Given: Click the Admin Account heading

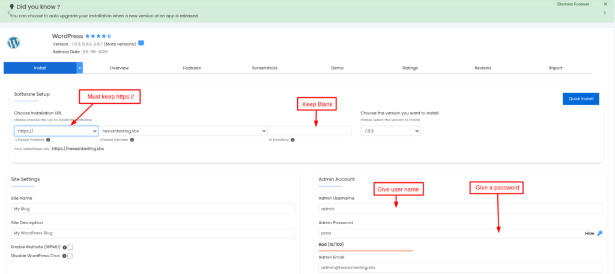Looking at the screenshot, I should point(336,179).
